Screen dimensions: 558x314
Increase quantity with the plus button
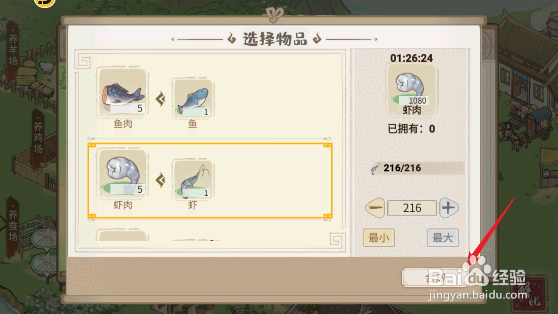[449, 208]
